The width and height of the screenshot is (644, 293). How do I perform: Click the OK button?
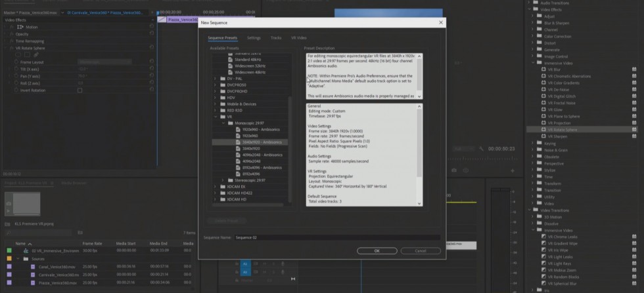377,250
